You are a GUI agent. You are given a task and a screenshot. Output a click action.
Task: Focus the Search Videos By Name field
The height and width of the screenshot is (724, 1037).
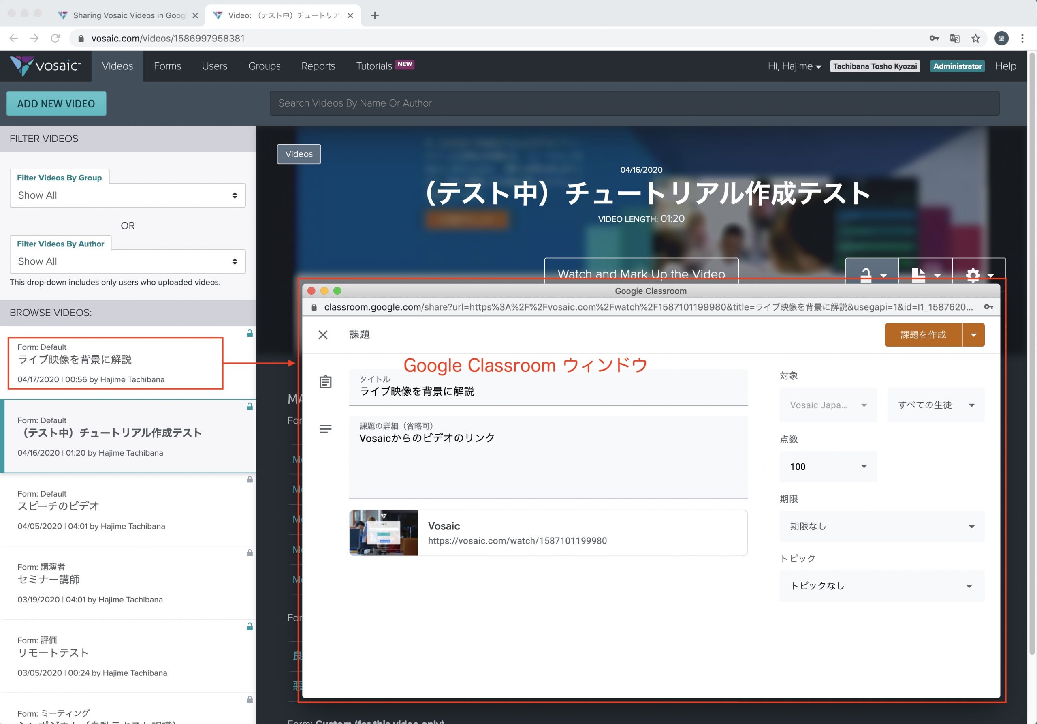tap(634, 103)
